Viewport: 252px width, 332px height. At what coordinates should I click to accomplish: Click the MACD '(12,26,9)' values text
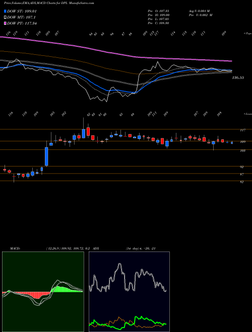(x=69, y=248)
